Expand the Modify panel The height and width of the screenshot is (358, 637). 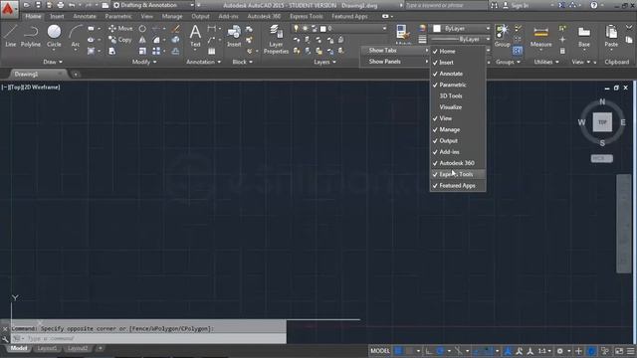pos(144,62)
